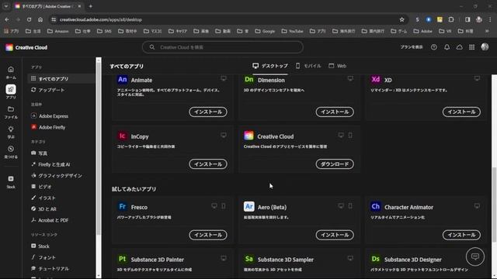Click the browser address bar URL
This screenshot has height=279, width=497.
(x=101, y=19)
